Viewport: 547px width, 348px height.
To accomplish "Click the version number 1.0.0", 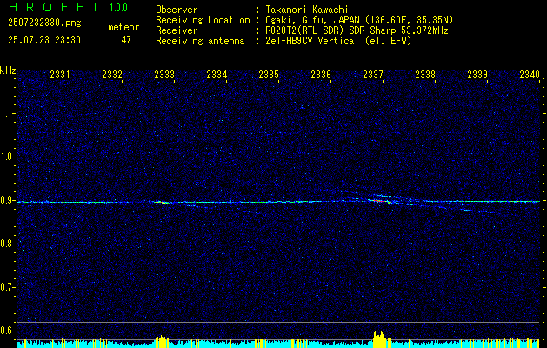I will coord(118,8).
